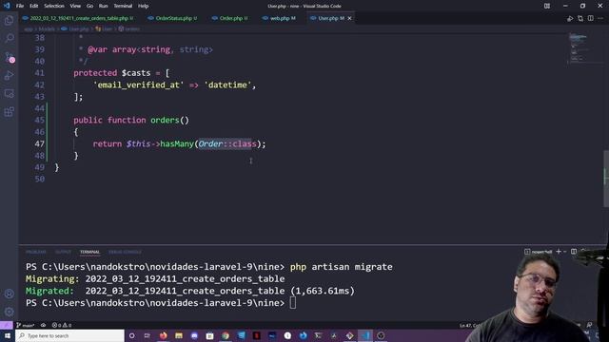Click line number 50 in the gutter
Screen dimensions: 609x342
(40, 180)
